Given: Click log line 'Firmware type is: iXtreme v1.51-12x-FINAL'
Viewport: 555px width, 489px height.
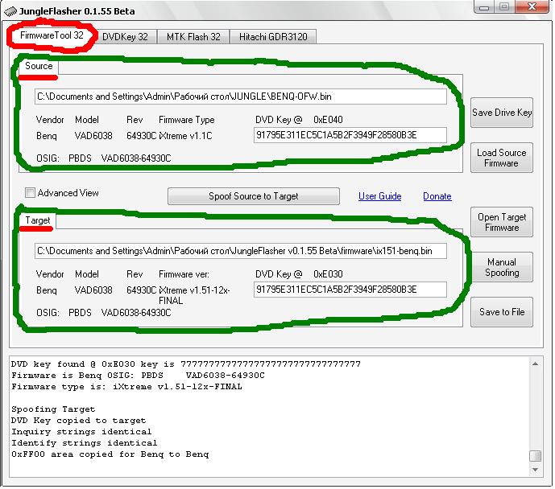Looking at the screenshot, I should coord(126,387).
